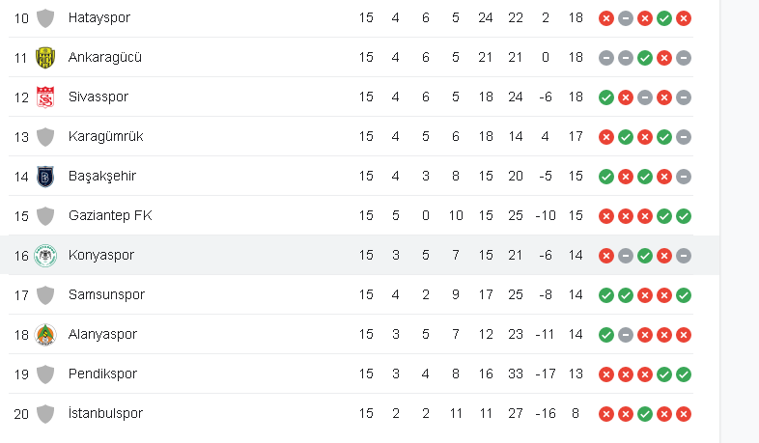Click the Sivasspor club crest icon

pos(45,97)
